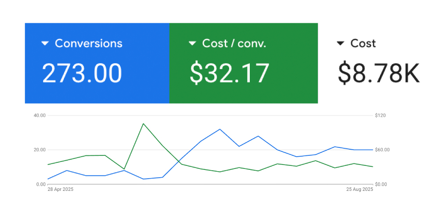Click the Cost / conv. metric label
Viewport: 439px width, 208px height.
[x=234, y=43]
